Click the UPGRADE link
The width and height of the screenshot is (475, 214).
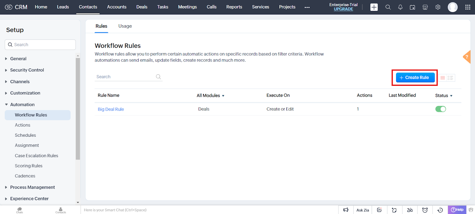click(x=343, y=9)
